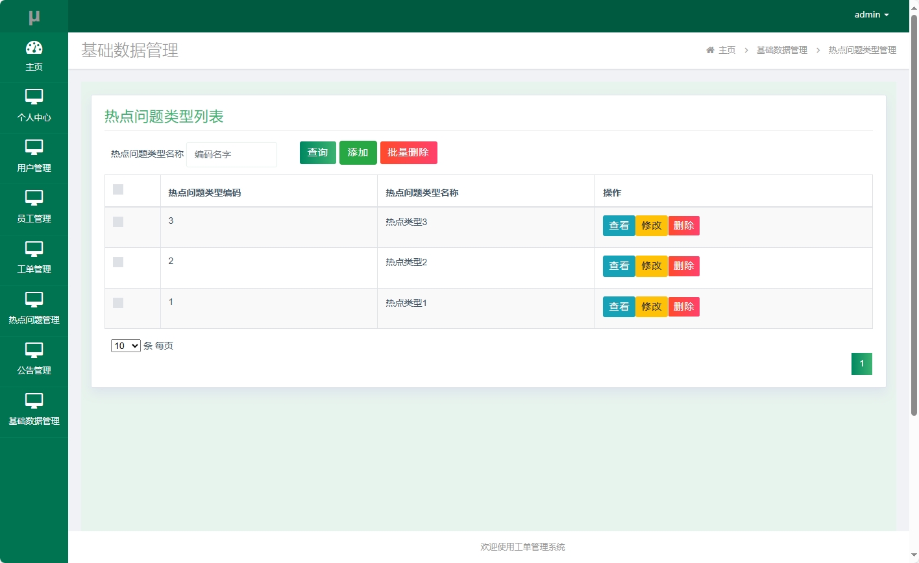The height and width of the screenshot is (563, 919).
Task: Open 热点问题管理 in the sidebar
Action: point(34,309)
